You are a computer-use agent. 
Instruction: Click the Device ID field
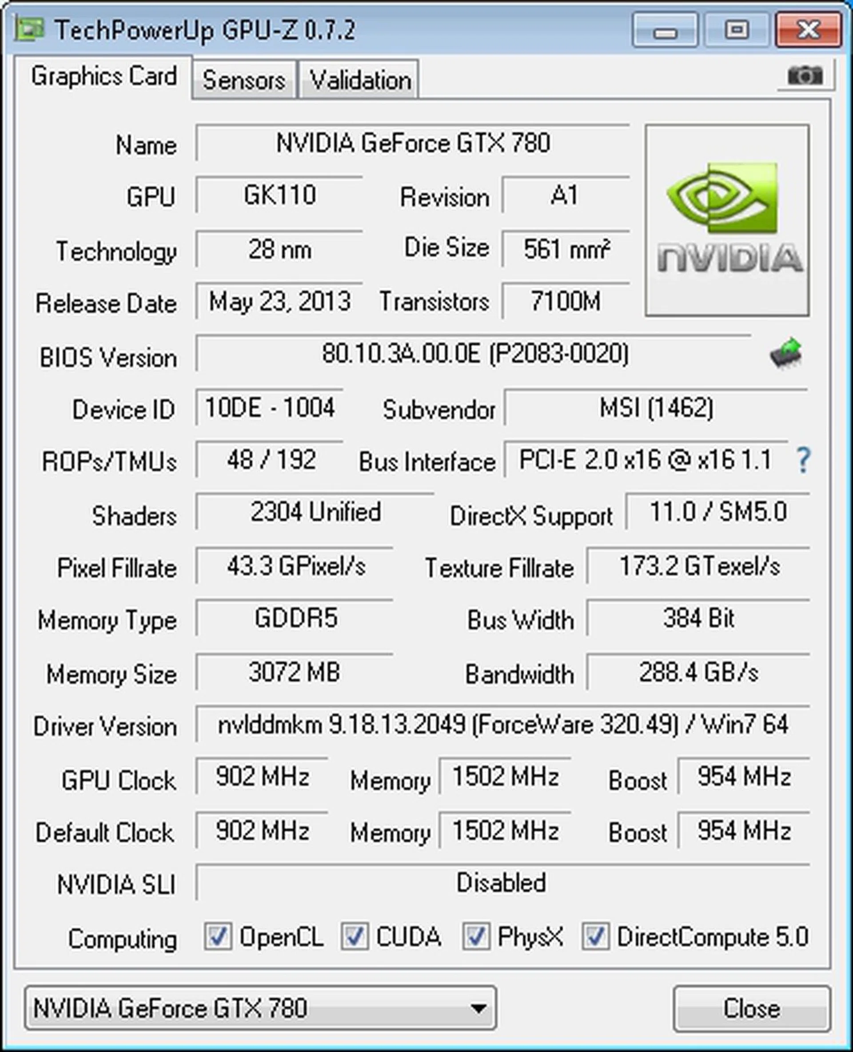[x=269, y=407]
